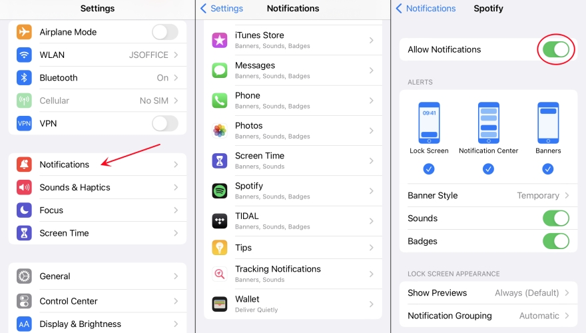Tap the General gear icon
Image resolution: width=586 pixels, height=333 pixels.
24,276
